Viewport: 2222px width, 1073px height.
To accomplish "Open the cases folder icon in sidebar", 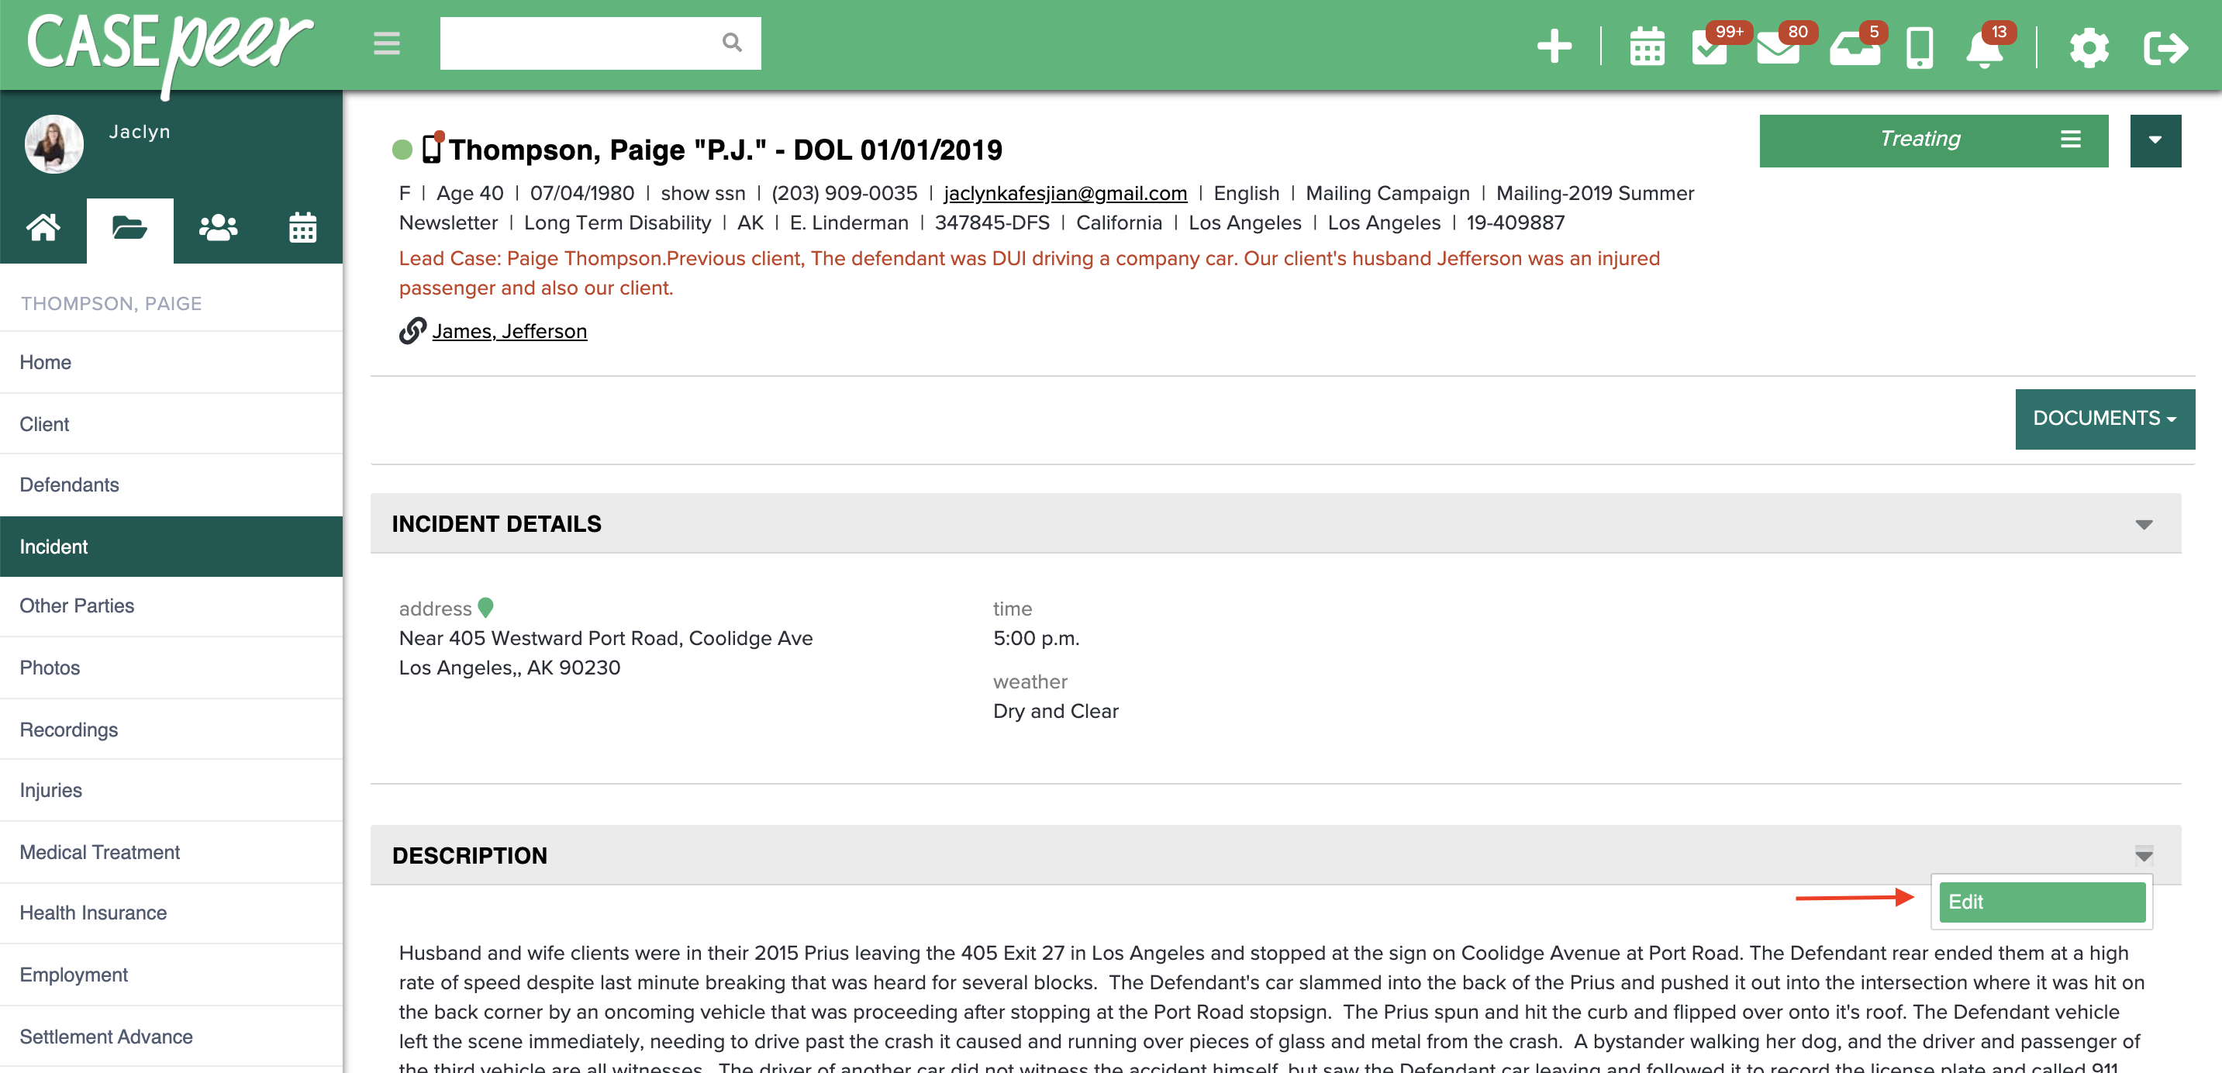I will pos(130,229).
